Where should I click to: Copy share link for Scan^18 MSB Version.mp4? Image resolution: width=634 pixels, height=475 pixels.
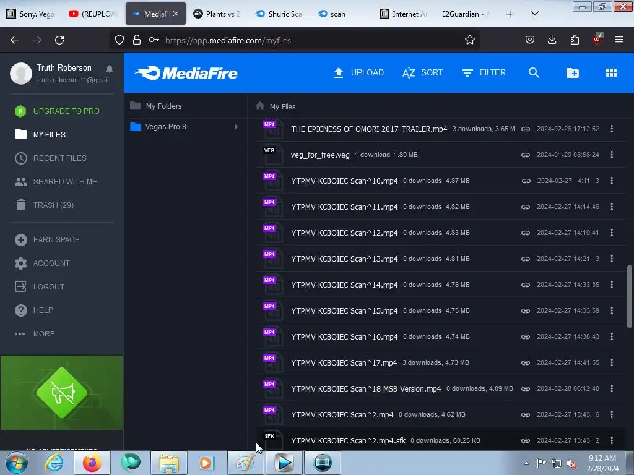tap(525, 388)
